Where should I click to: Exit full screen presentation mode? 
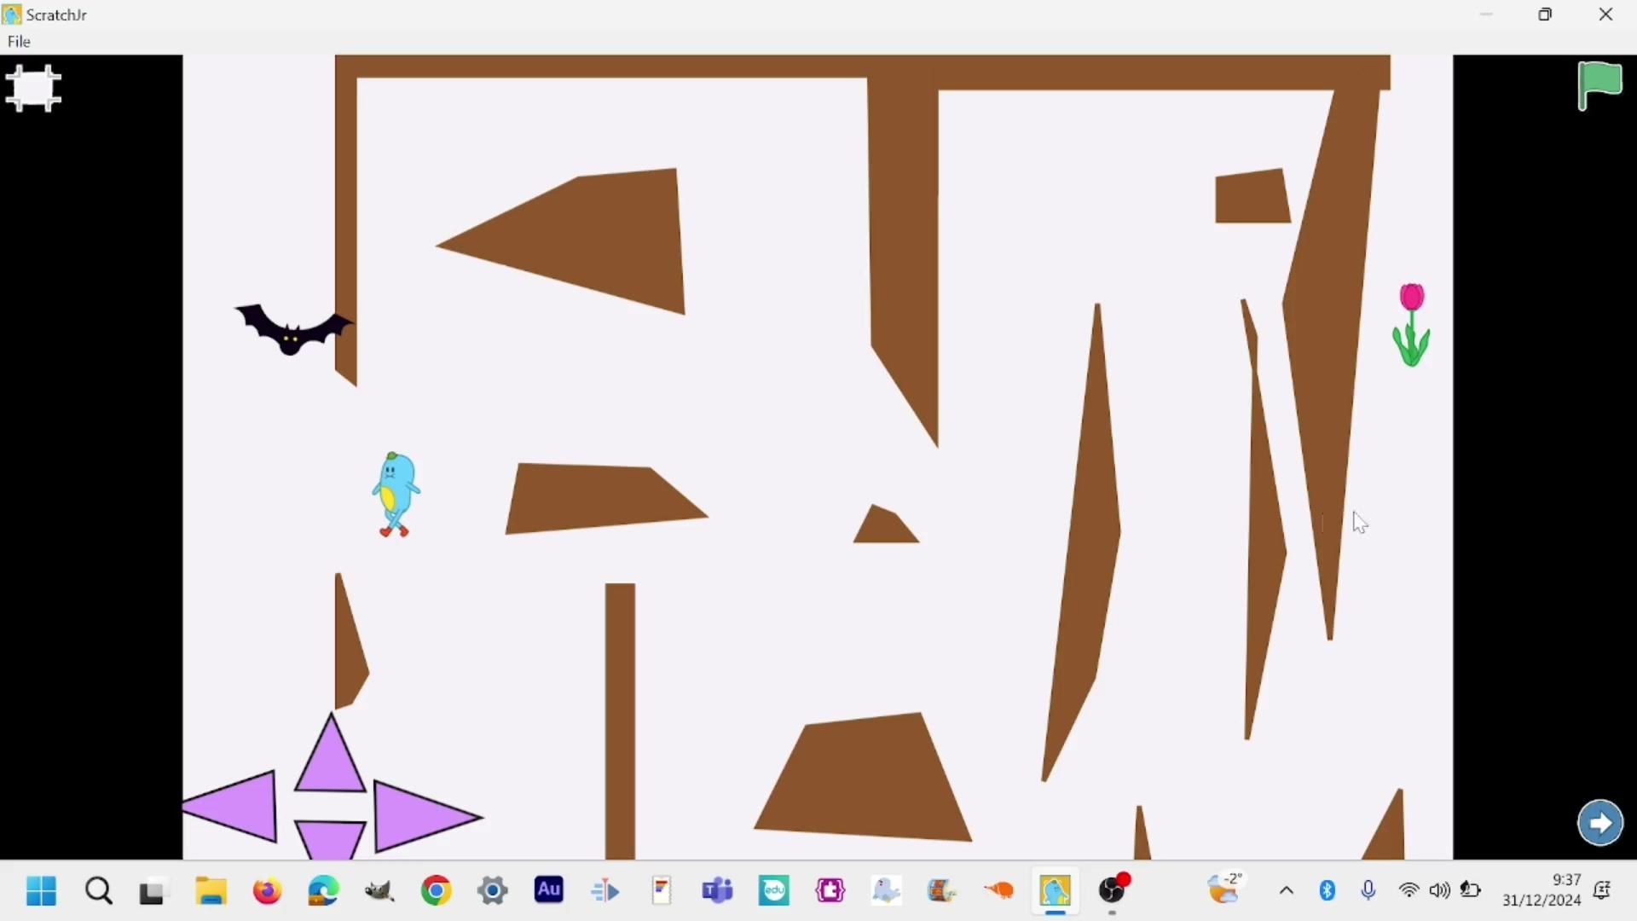point(33,89)
